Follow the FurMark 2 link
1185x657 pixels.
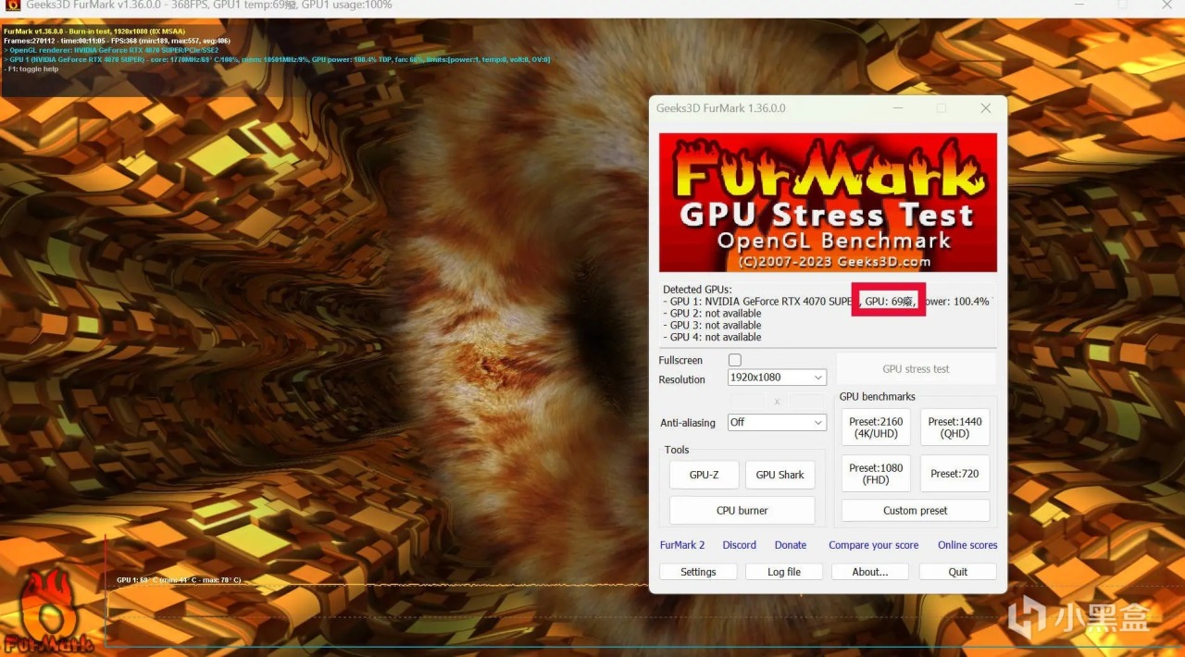click(682, 545)
